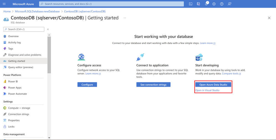Click See connection strings button

point(153,85)
